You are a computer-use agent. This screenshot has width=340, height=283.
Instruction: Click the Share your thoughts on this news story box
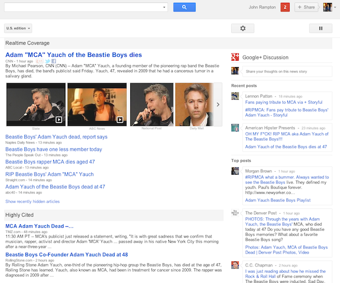(x=287, y=71)
